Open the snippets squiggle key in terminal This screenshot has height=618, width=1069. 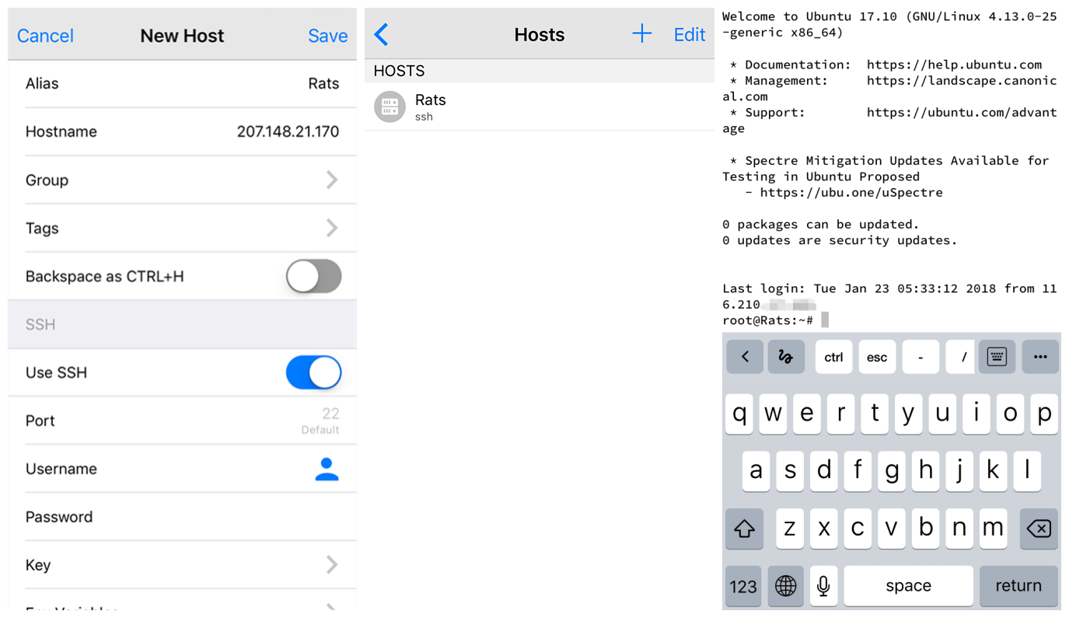click(786, 357)
